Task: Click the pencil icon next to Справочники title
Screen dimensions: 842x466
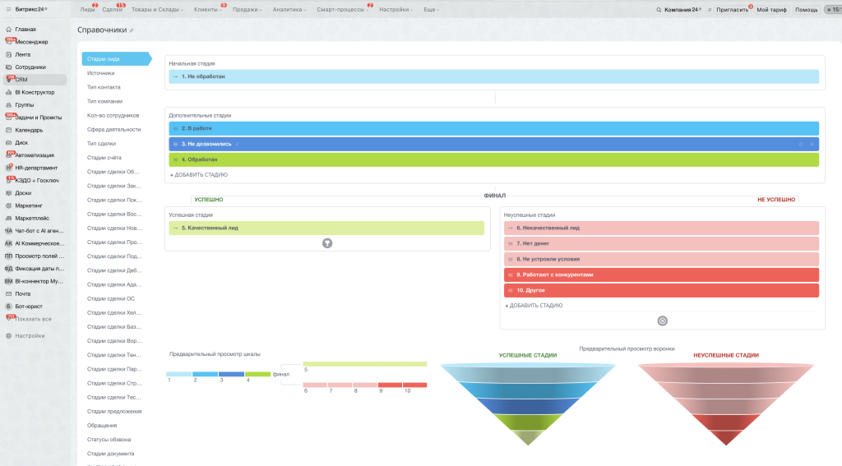Action: tap(132, 30)
